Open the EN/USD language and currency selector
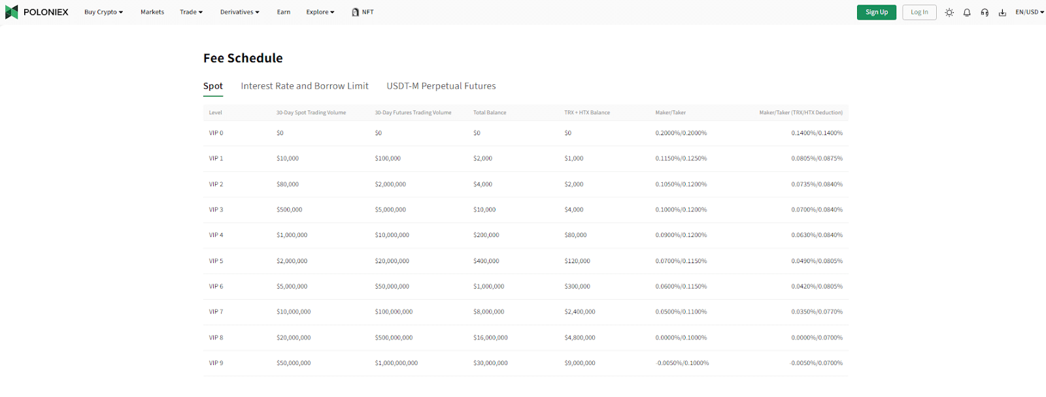The width and height of the screenshot is (1046, 397). tap(1030, 12)
